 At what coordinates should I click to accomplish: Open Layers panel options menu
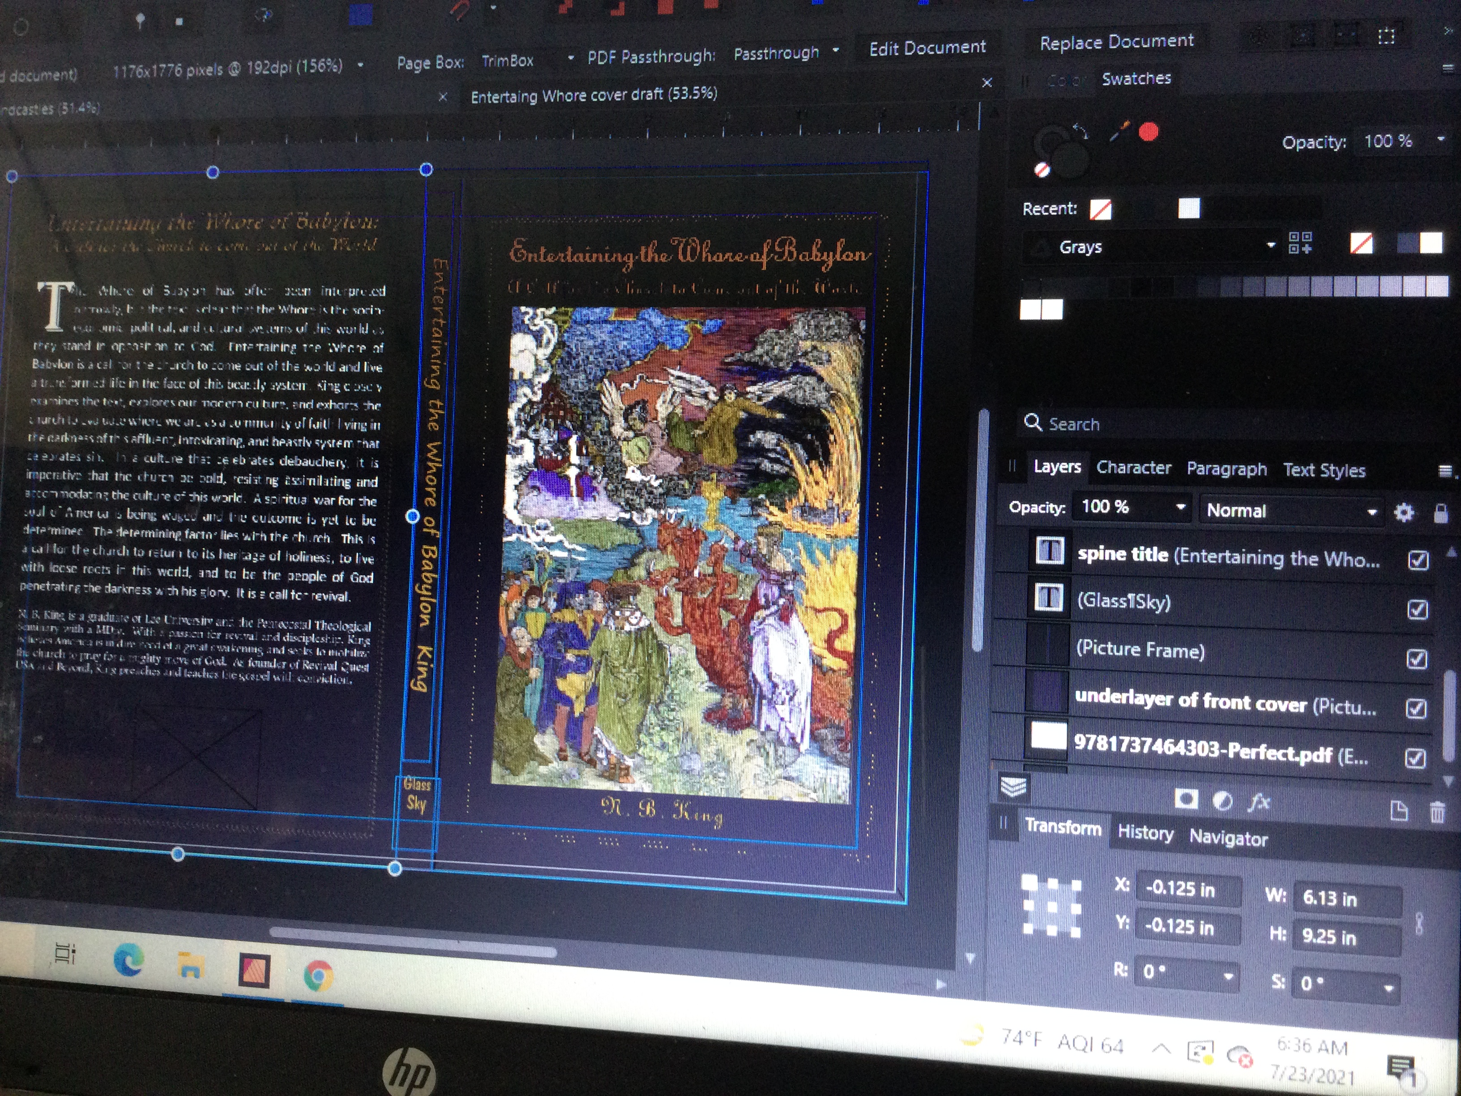[x=1444, y=471]
